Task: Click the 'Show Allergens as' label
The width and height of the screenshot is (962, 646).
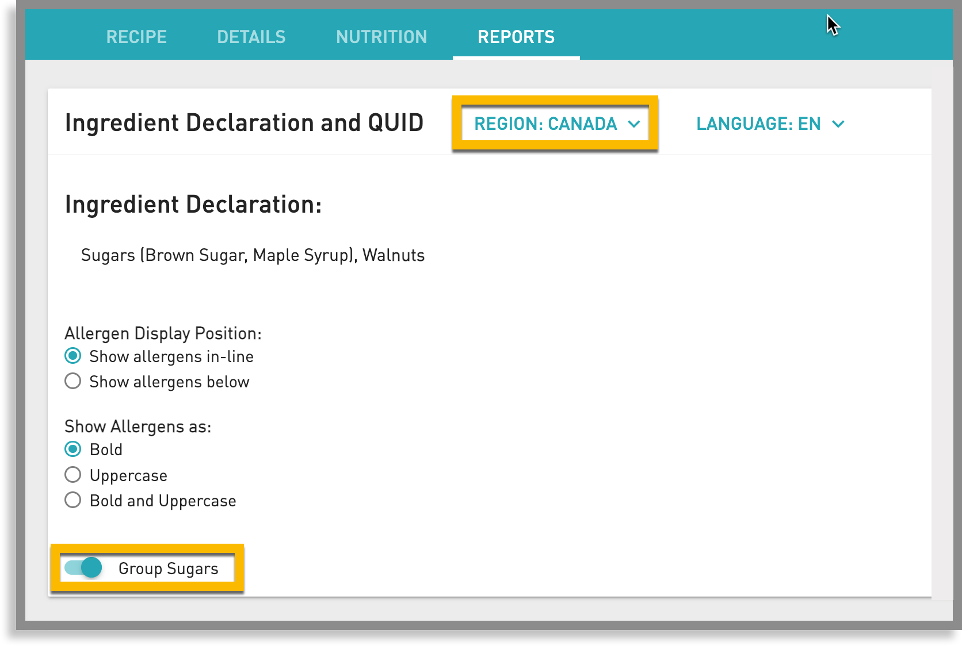Action: point(138,426)
